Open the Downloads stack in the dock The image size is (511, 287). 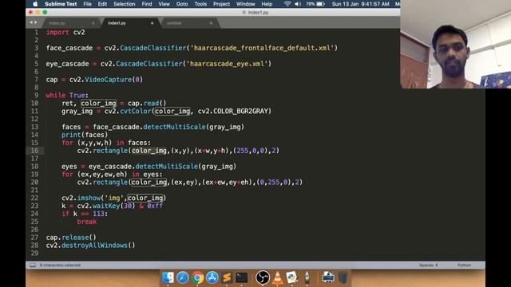point(328,277)
